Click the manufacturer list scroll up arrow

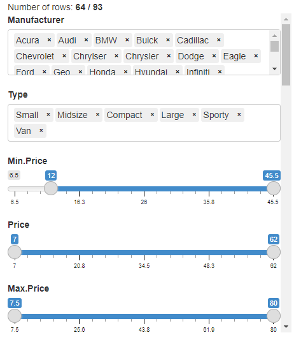274,36
